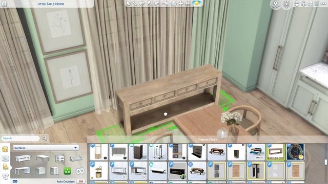Toggle Auto Counters Off switch
The width and height of the screenshot is (328, 184).
point(81,181)
